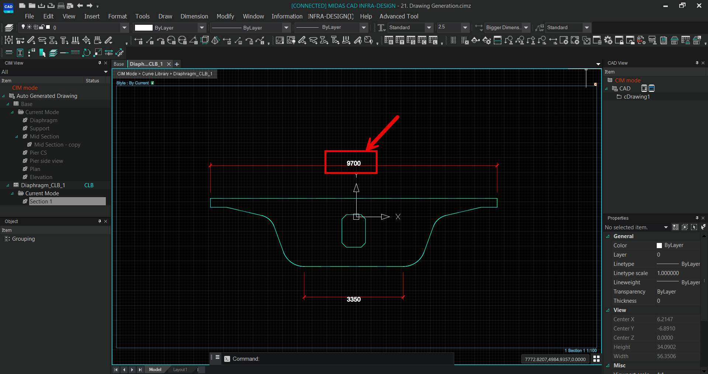The width and height of the screenshot is (708, 374).
Task: Open the text height 2.5 dropdown
Action: (x=465, y=27)
